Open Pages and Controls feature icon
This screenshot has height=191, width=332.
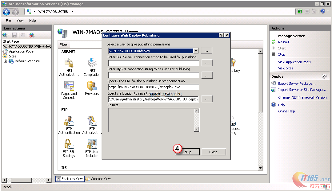pos(69,86)
